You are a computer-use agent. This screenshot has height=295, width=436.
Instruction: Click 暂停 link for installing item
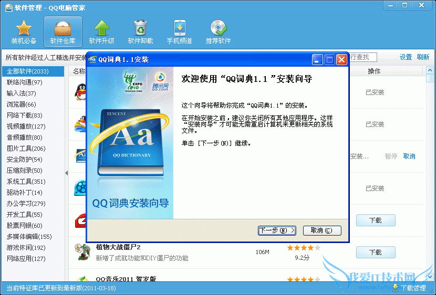pyautogui.click(x=391, y=156)
